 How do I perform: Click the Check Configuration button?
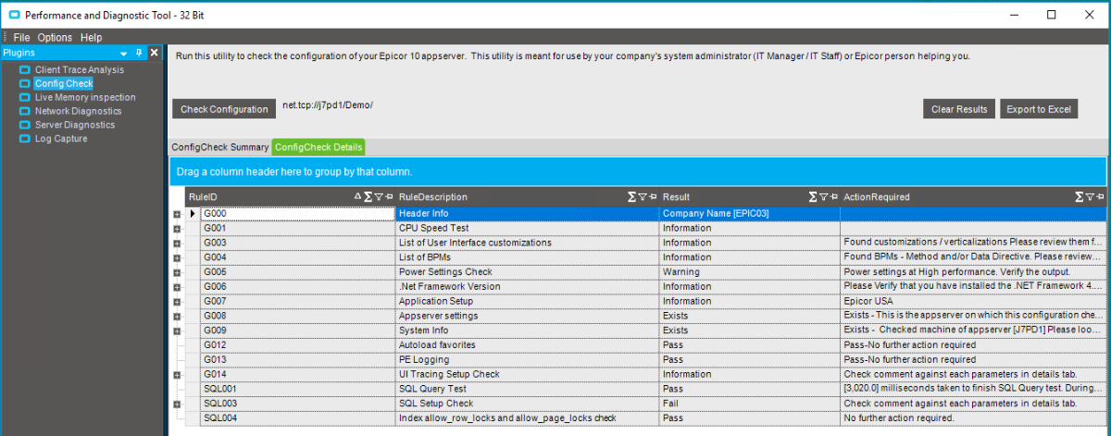tap(224, 109)
